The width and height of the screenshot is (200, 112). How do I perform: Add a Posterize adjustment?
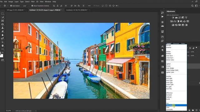(x=176, y=25)
